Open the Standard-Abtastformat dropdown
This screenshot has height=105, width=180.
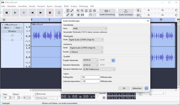click(x=99, y=69)
